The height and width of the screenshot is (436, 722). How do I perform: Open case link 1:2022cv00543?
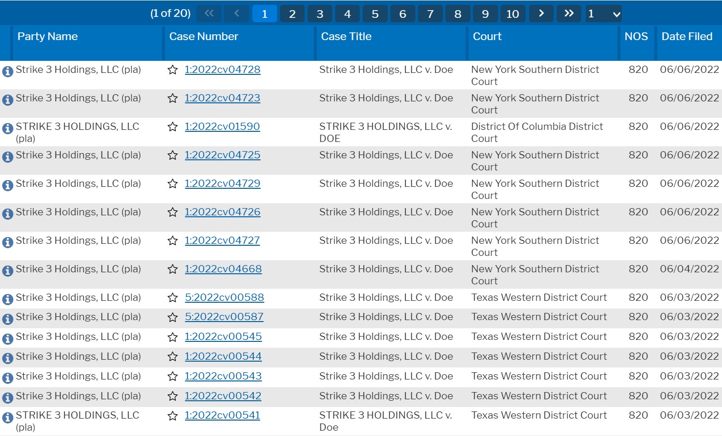(223, 376)
